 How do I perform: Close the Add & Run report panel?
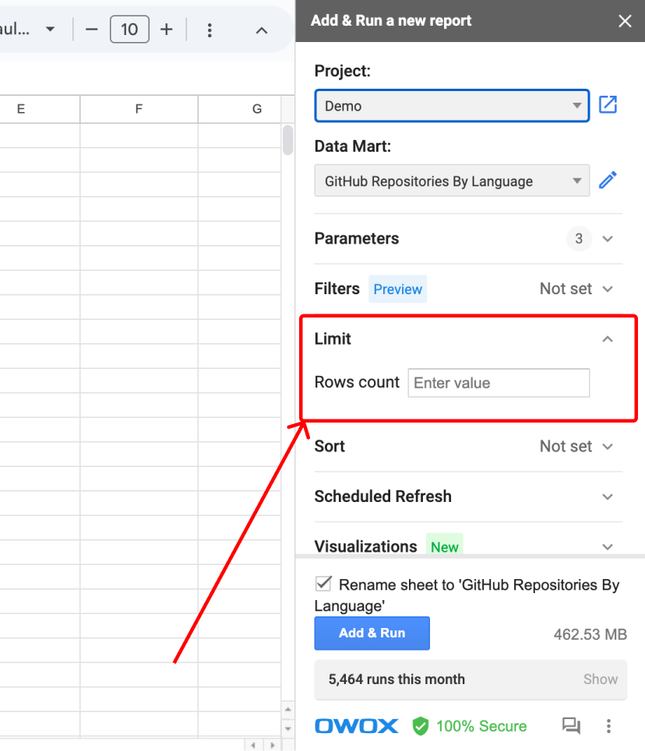point(625,21)
